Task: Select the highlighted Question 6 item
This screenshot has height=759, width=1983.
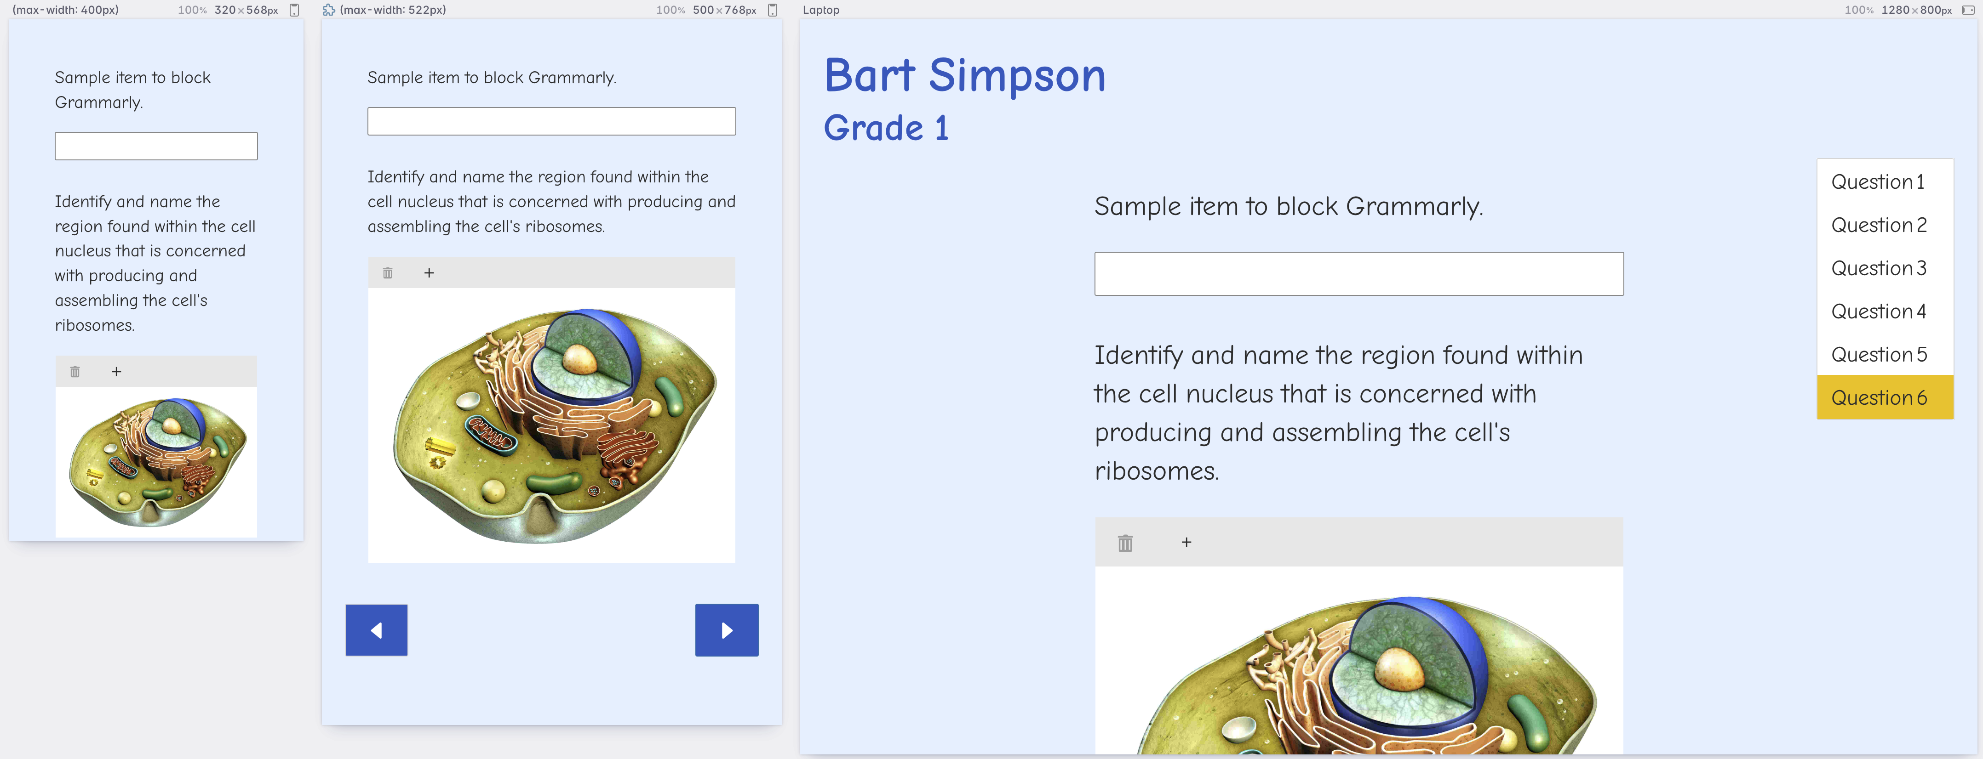Action: [1878, 397]
